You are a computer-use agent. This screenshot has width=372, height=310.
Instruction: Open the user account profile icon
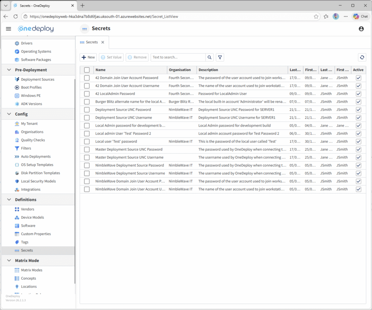pos(361,29)
